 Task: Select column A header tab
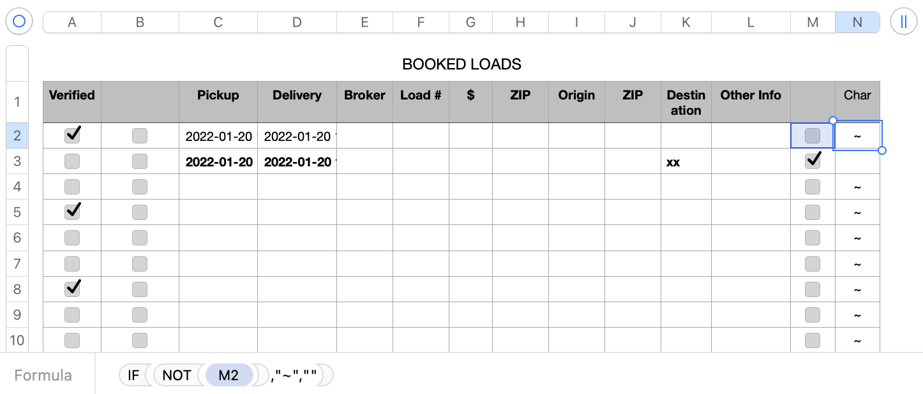(72, 22)
